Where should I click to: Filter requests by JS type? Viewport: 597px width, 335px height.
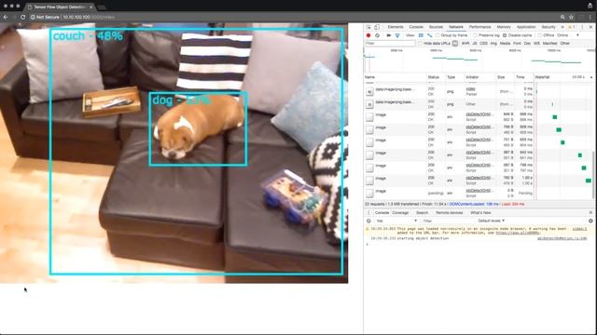(475, 44)
